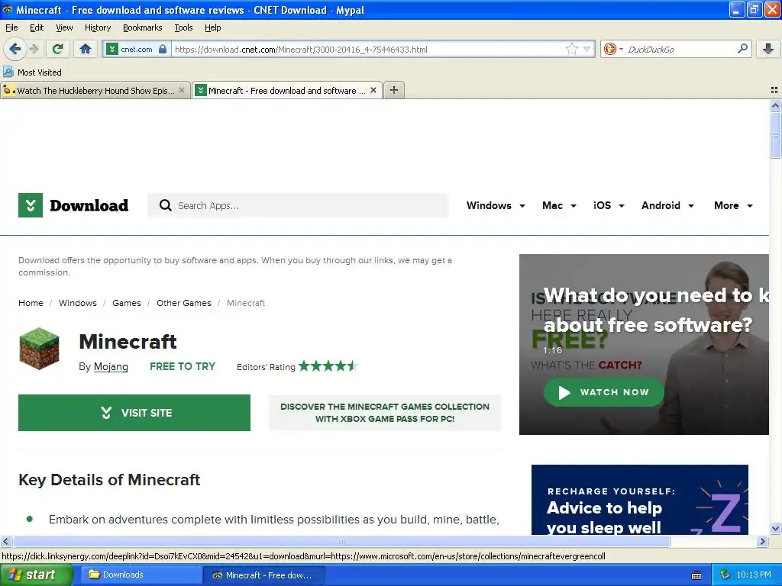Screen dimensions: 782x586
Task: Focus the DuckDuckGo search box
Action: pos(680,49)
